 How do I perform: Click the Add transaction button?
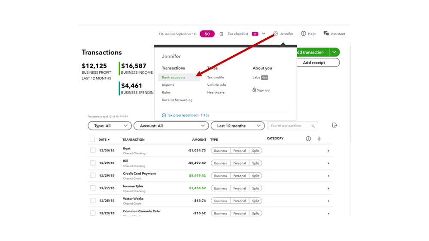[x=313, y=52]
